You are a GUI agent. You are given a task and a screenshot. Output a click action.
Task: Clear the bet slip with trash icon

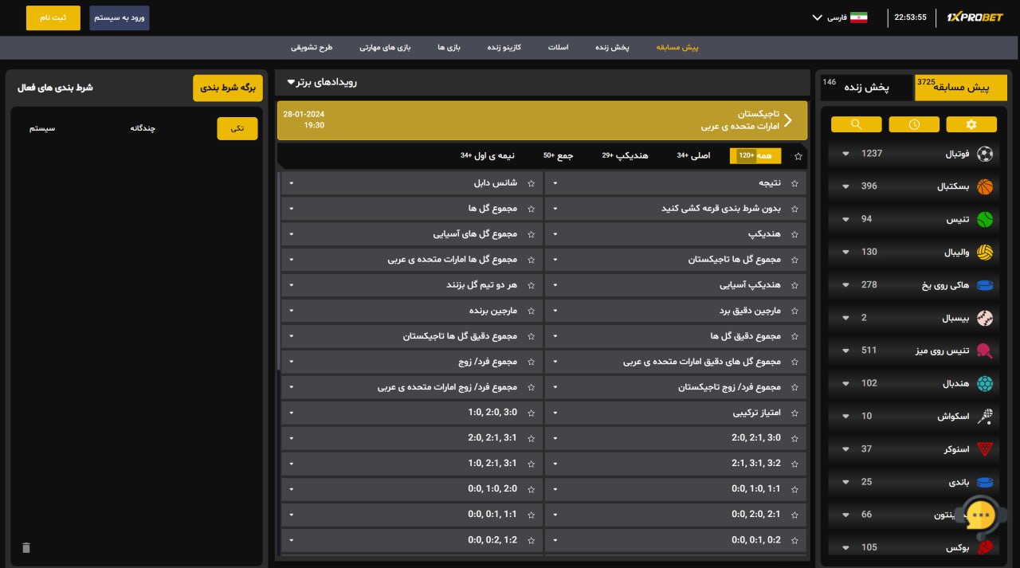click(25, 547)
